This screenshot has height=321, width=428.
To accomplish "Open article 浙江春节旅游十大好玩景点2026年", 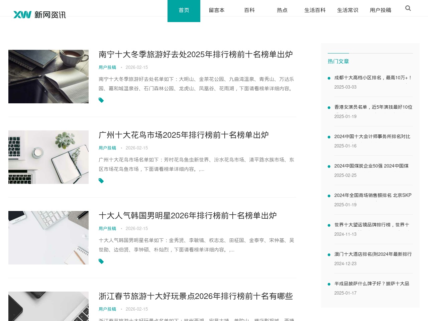I will click(196, 296).
